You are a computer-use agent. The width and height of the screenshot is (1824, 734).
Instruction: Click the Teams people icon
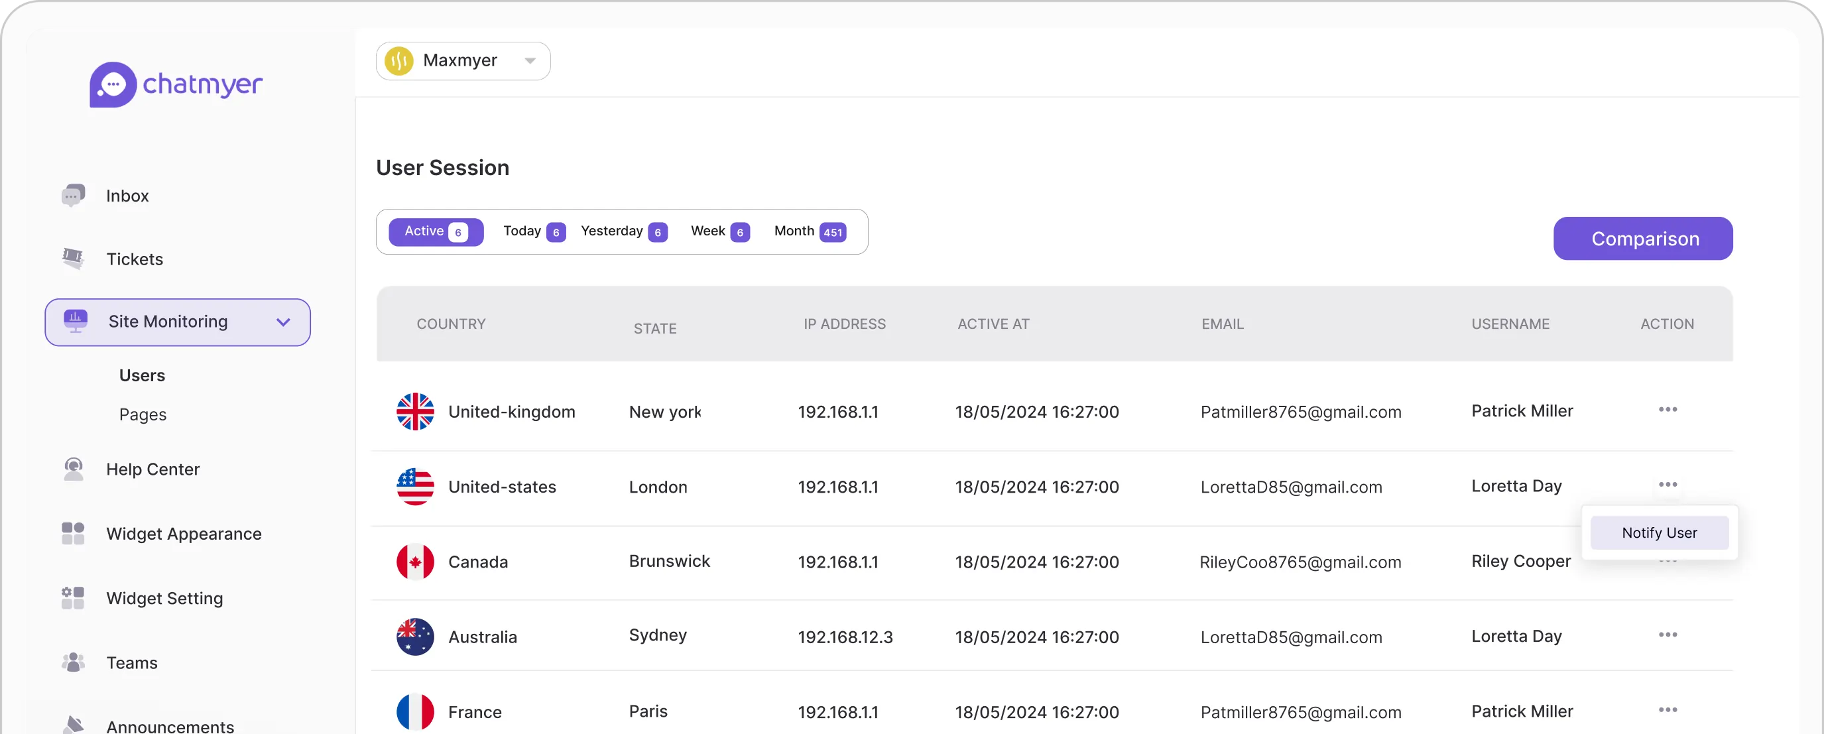[73, 662]
